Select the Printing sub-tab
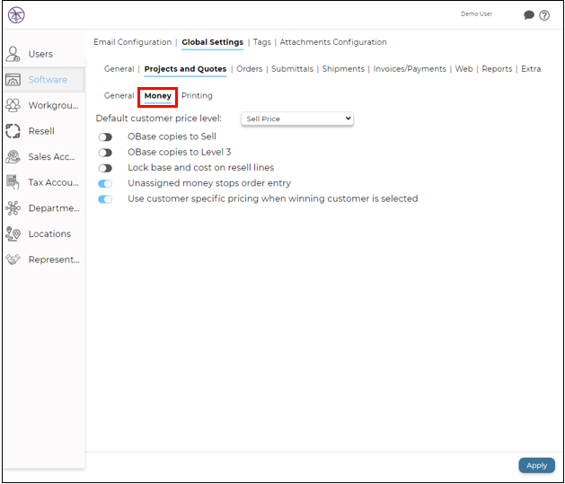The image size is (565, 484). [197, 95]
